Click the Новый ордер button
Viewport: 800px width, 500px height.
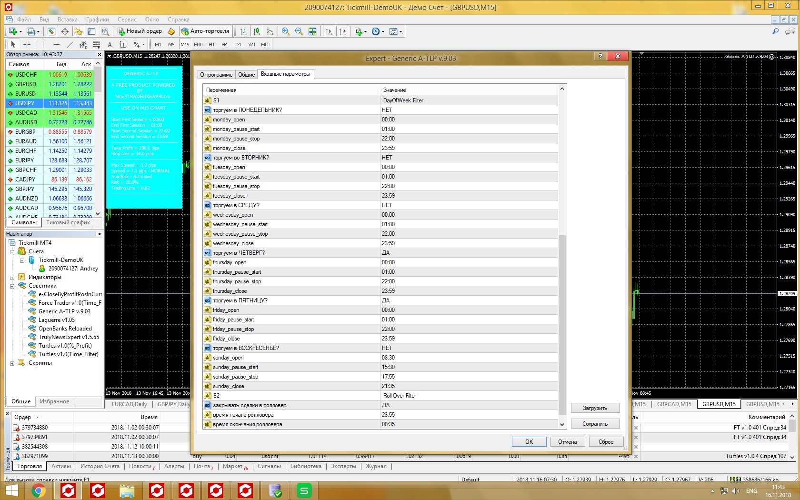click(140, 31)
